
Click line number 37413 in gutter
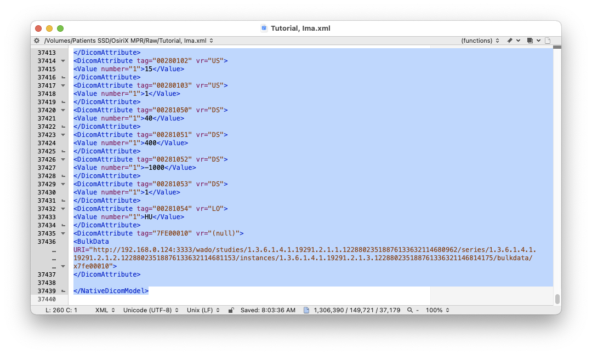tap(47, 53)
